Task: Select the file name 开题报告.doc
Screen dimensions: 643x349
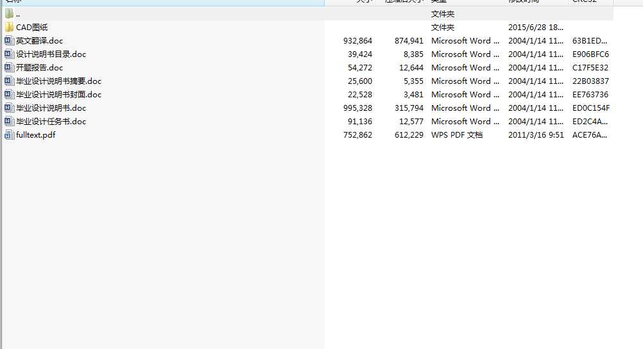Action: click(39, 67)
